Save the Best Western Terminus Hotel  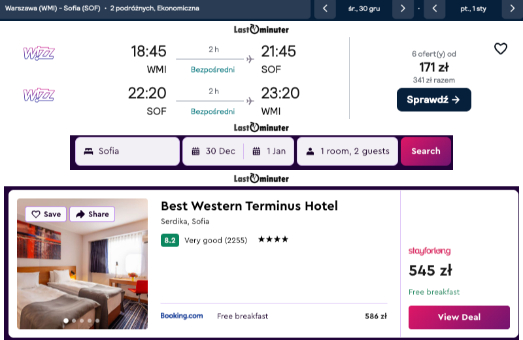pyautogui.click(x=46, y=214)
